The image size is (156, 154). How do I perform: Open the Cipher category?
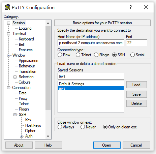30,131
